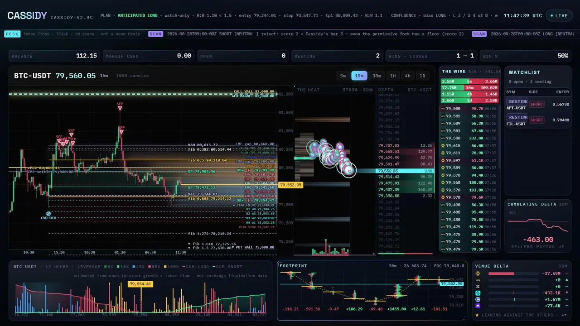The image size is (580, 326).
Task: Click the 5m green-red volume bar in The Wire
Action: [x=470, y=81]
